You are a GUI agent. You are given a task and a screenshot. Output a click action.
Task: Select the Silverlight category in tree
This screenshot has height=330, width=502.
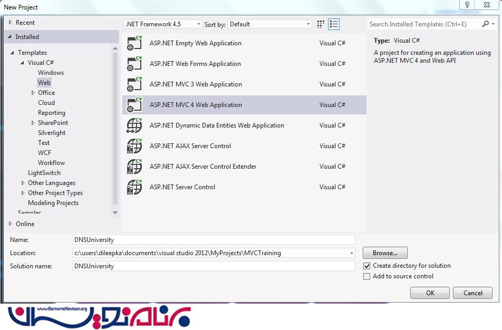[52, 133]
